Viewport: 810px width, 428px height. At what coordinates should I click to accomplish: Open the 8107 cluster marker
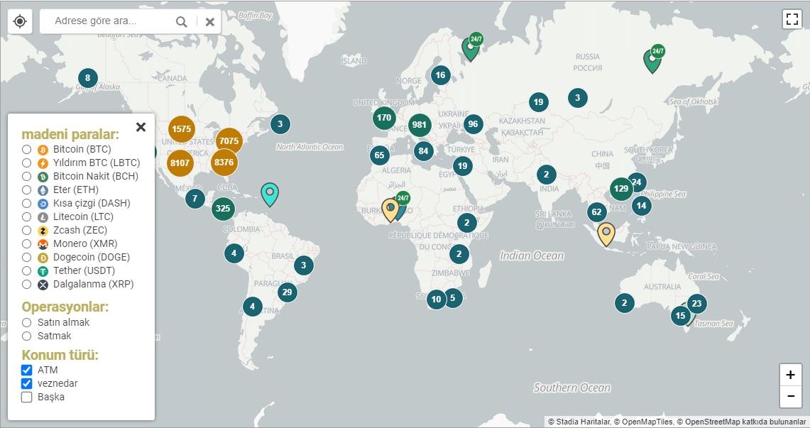point(180,163)
